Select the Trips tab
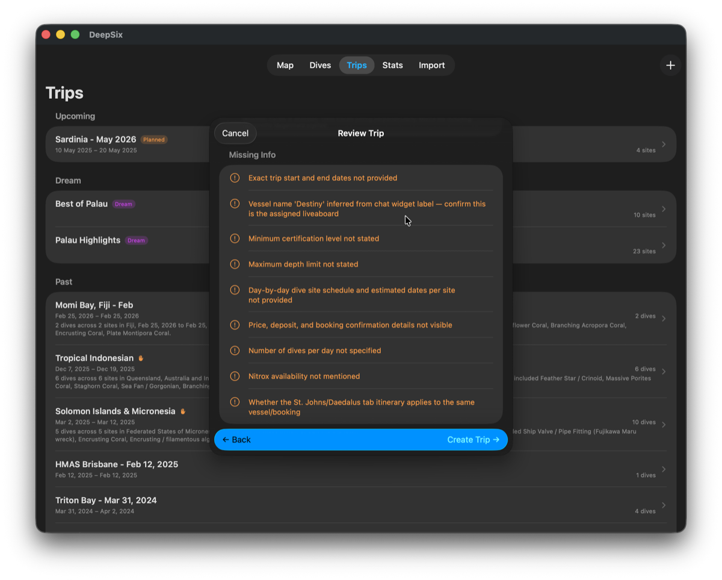 click(x=357, y=65)
